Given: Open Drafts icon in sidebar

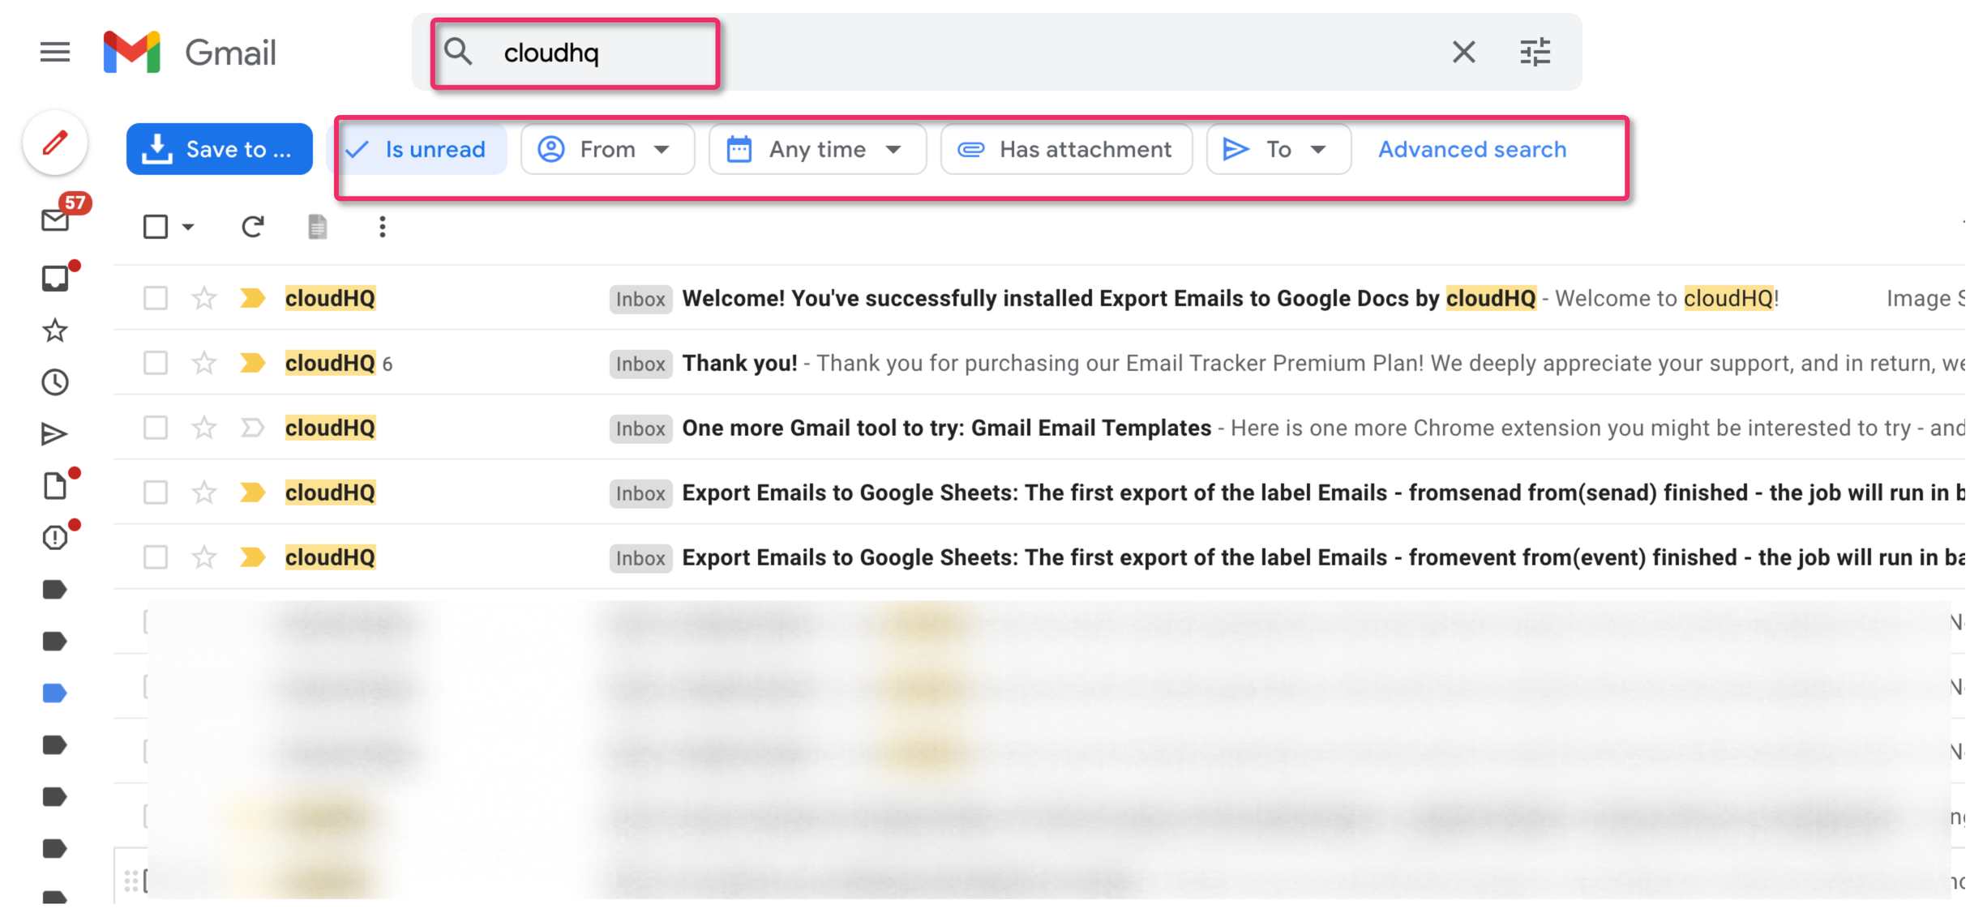Looking at the screenshot, I should tap(55, 486).
